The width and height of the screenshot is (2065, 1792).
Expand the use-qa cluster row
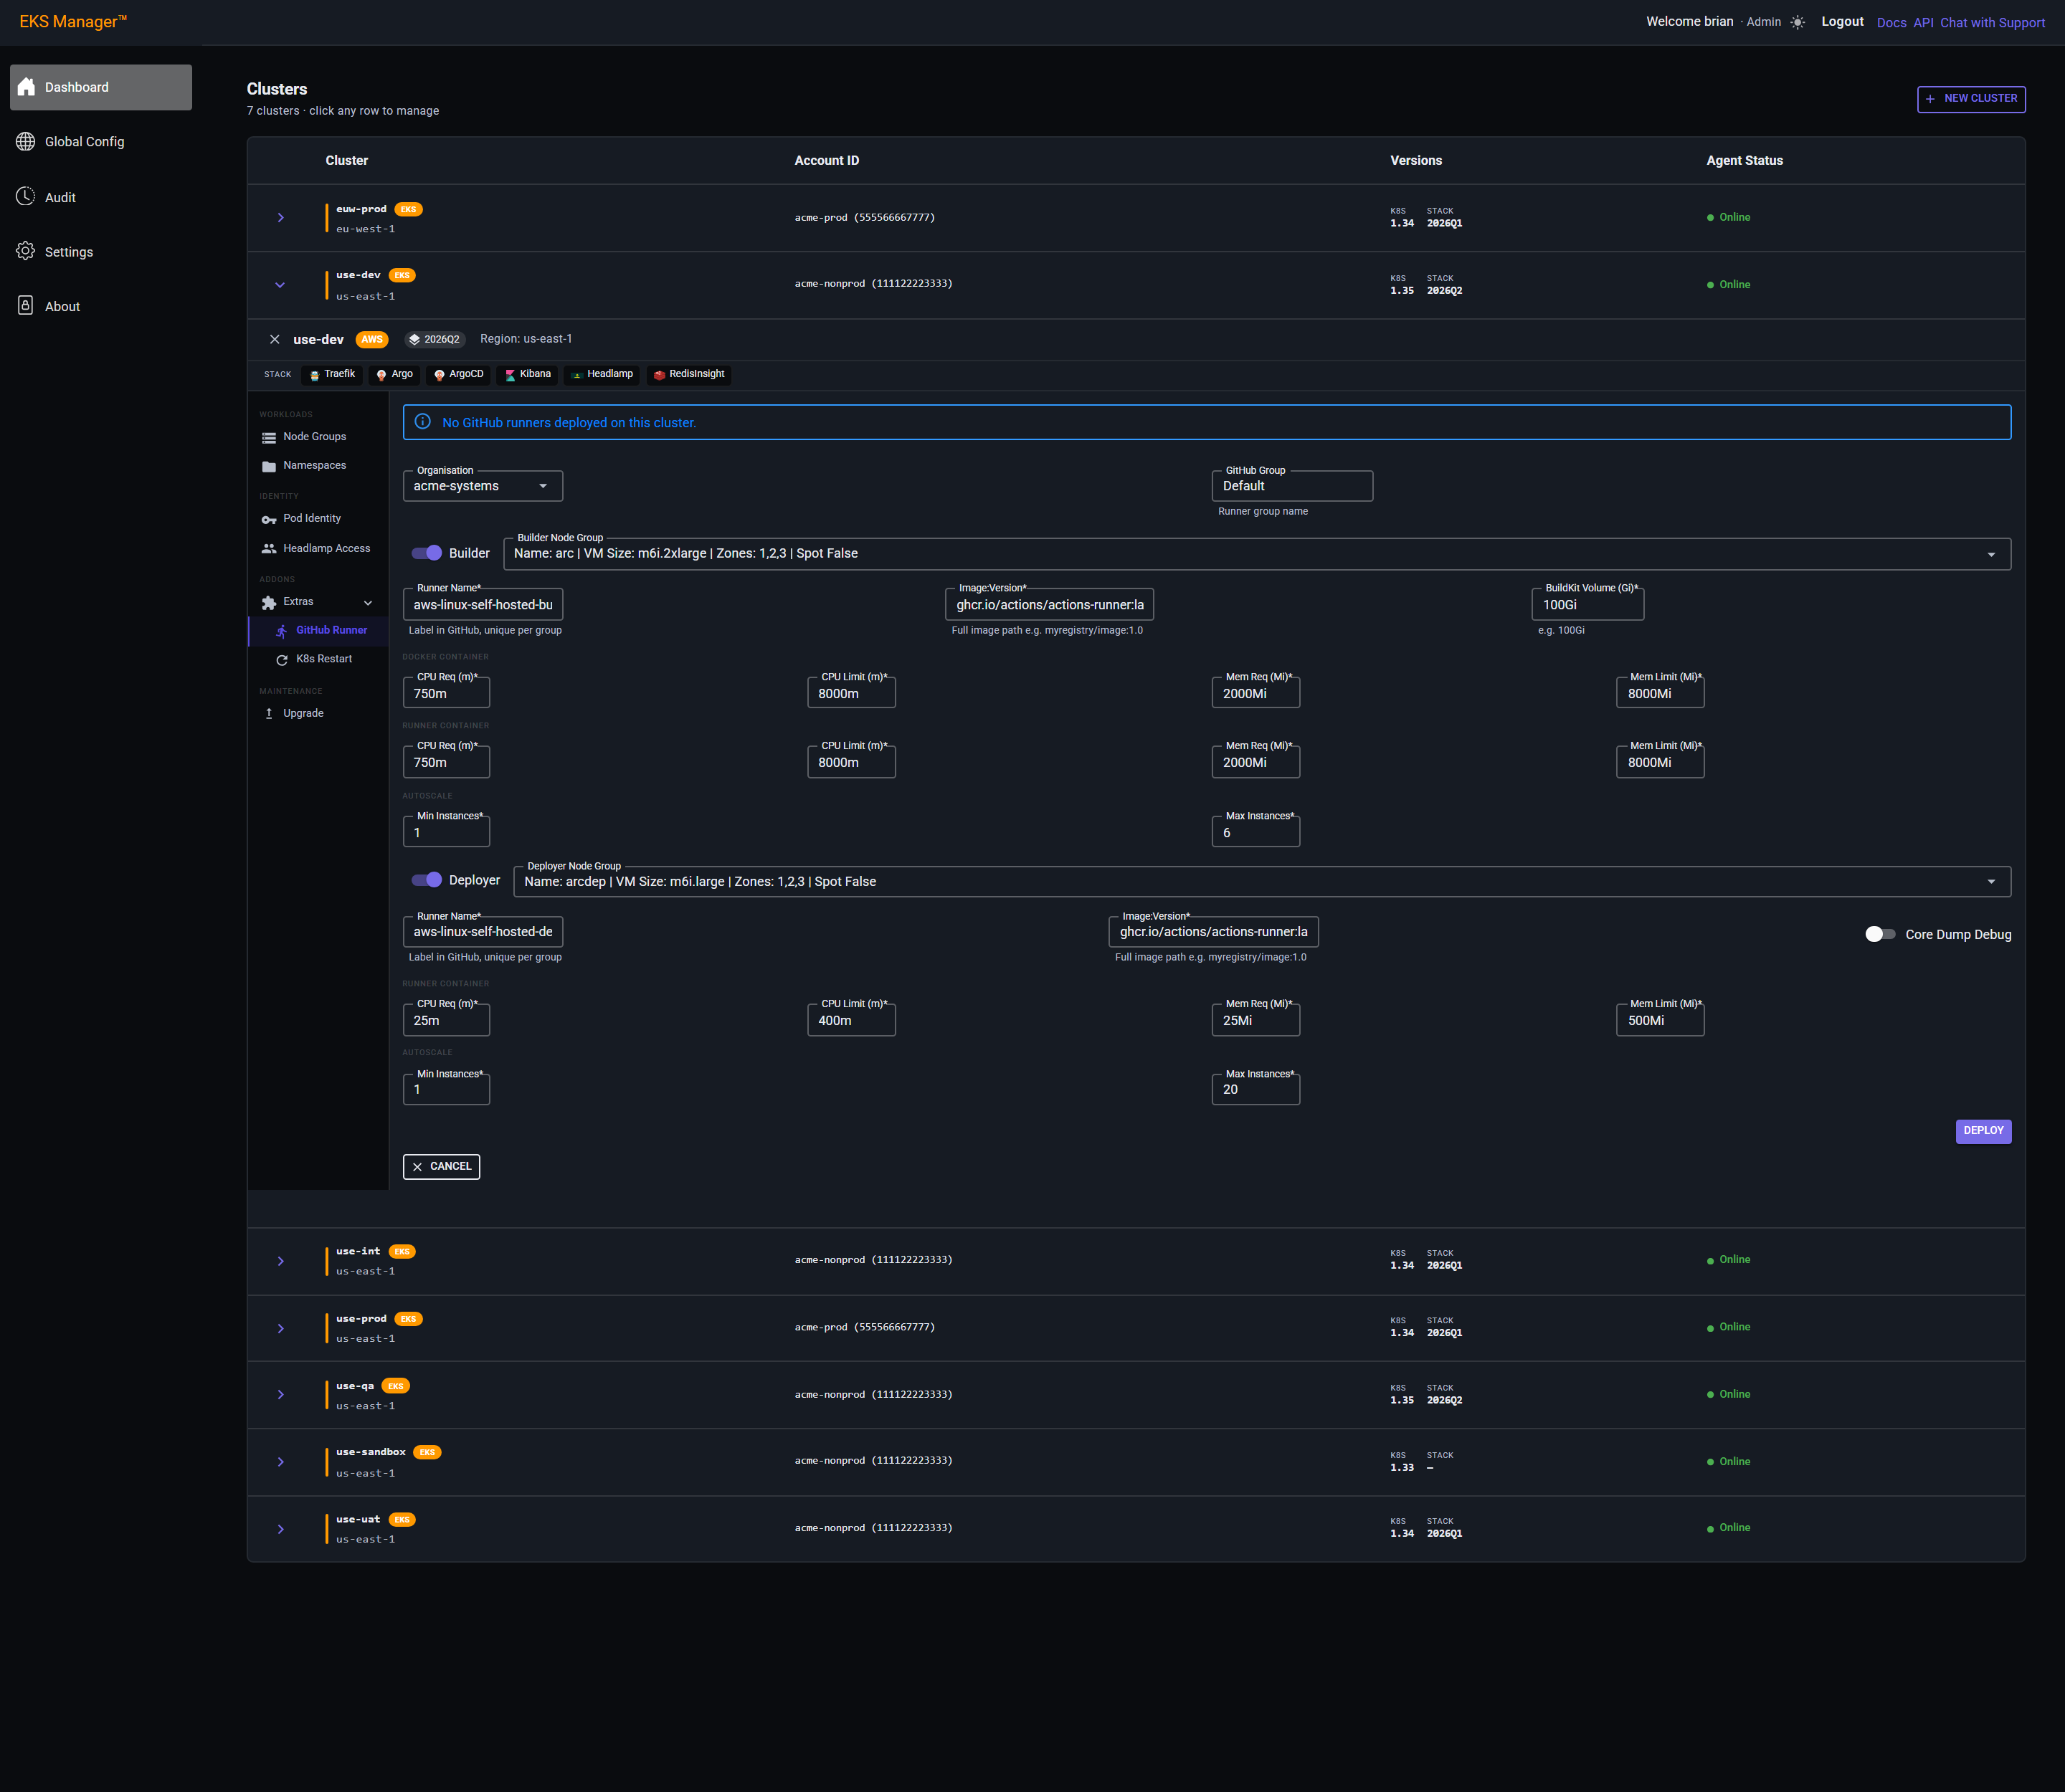click(281, 1394)
